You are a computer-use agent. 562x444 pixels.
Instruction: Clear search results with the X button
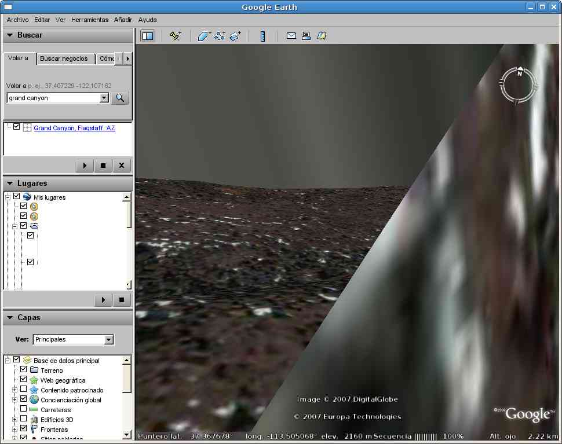[x=121, y=166]
